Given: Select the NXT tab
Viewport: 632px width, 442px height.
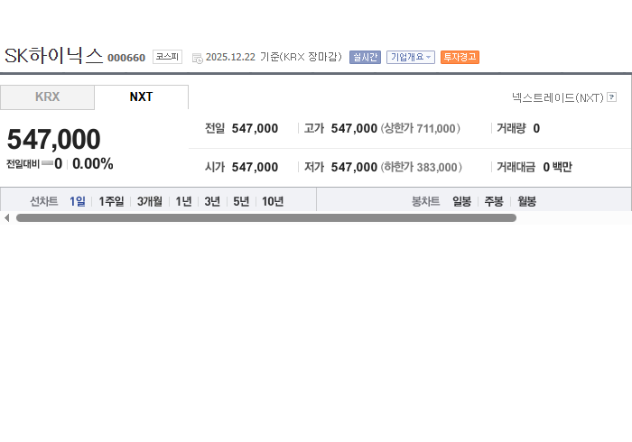Looking at the screenshot, I should pos(141,97).
